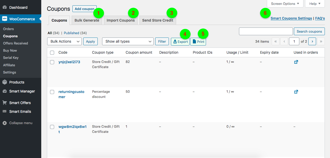Toggle the select-all coupons checkbox in header
The width and height of the screenshot is (330, 158).
pyautogui.click(x=52, y=53)
